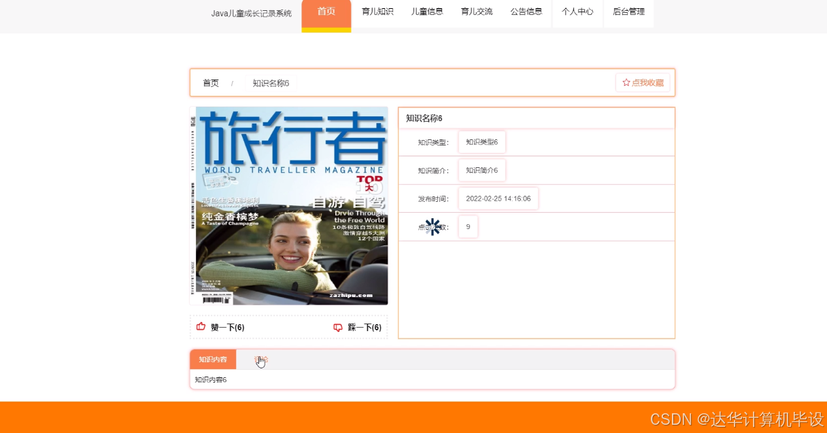Screen dimensions: 827x433
Task: Click the star icon in 点我收藏
Action: click(626, 83)
